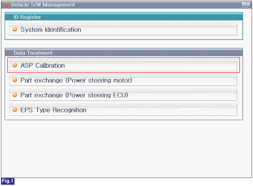Screen dimensions: 253x186
Task: Open System Identification
Action: click(123, 29)
